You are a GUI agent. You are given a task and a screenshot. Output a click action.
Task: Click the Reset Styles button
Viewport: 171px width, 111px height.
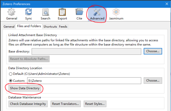pyautogui.click(x=95, y=104)
